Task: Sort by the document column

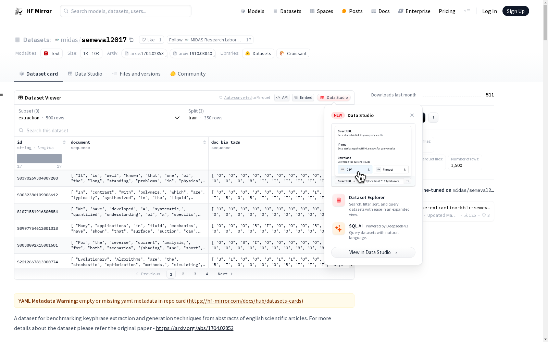Action: pos(204,142)
